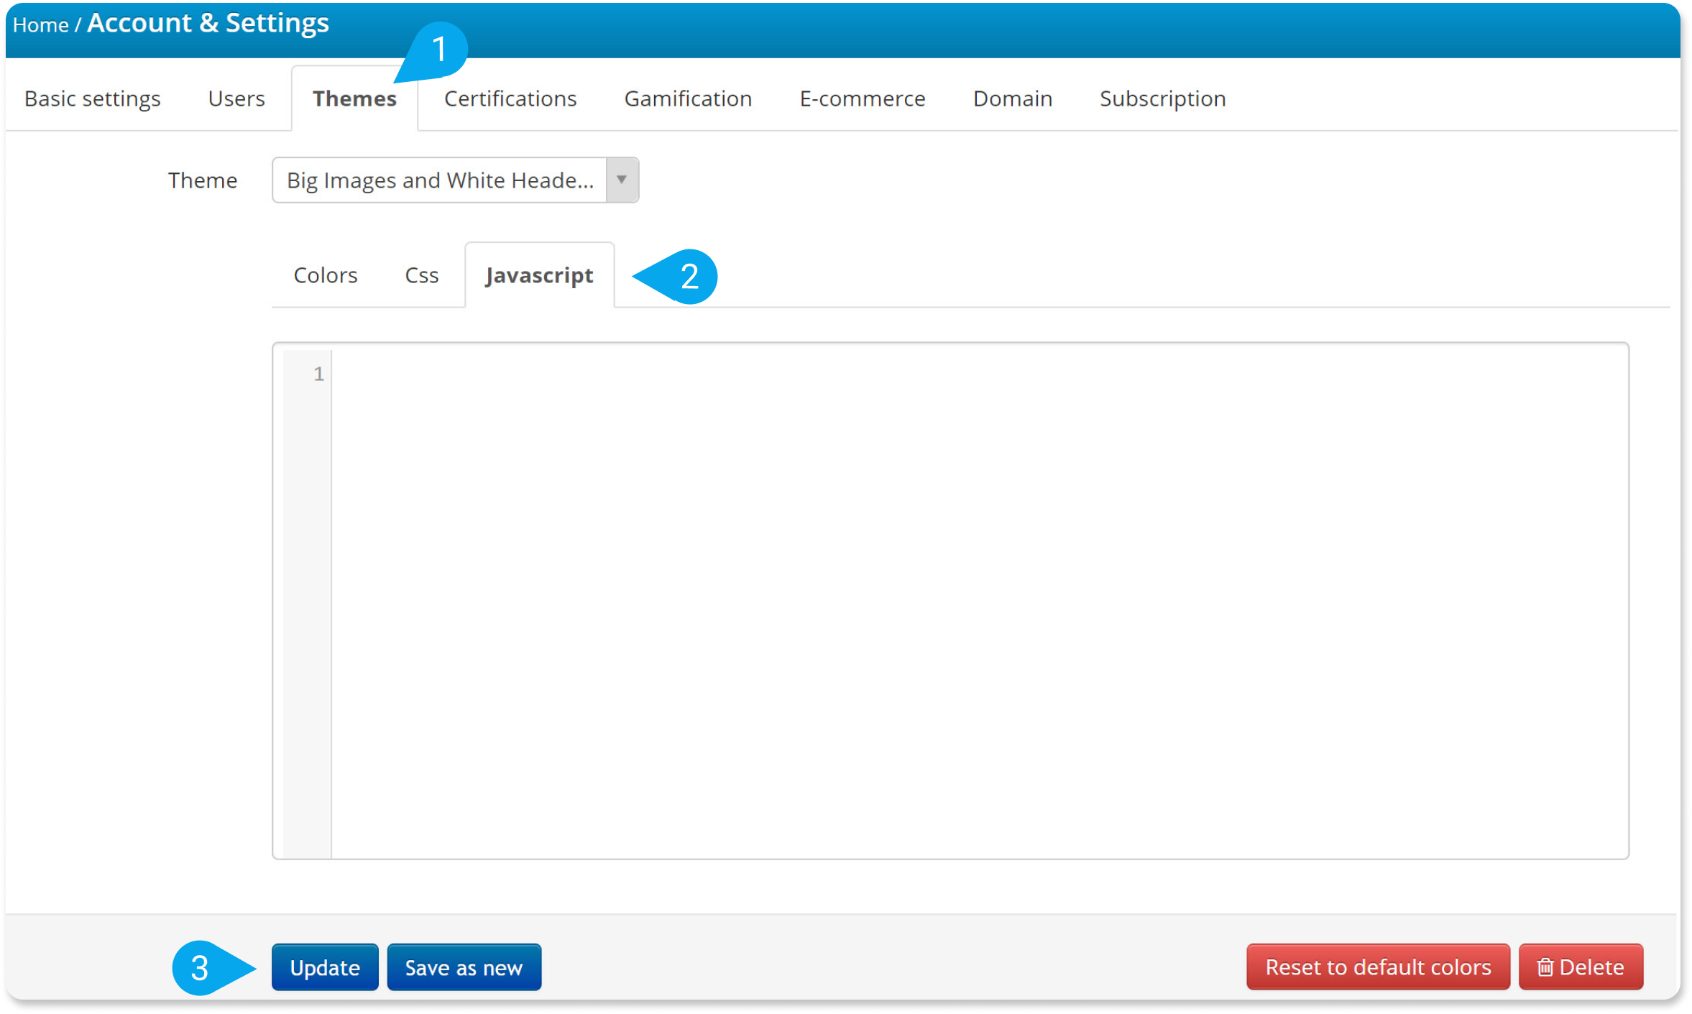Click Save as new button
The width and height of the screenshot is (1692, 1014).
(464, 967)
